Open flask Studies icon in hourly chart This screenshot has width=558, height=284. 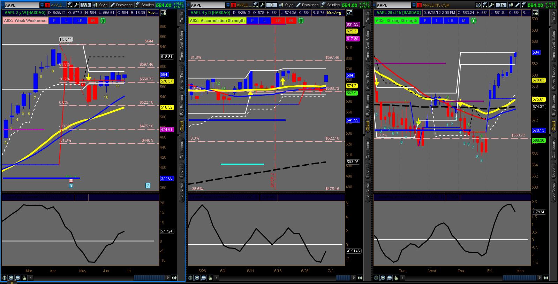[524, 5]
